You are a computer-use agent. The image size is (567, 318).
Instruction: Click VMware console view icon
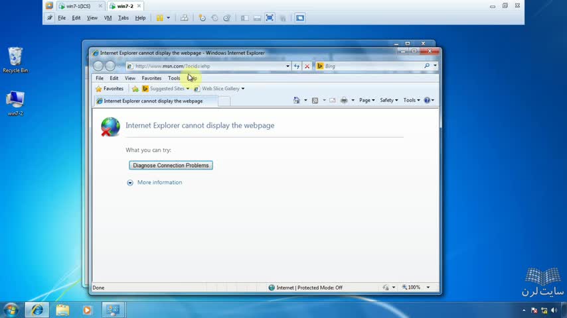(x=300, y=18)
